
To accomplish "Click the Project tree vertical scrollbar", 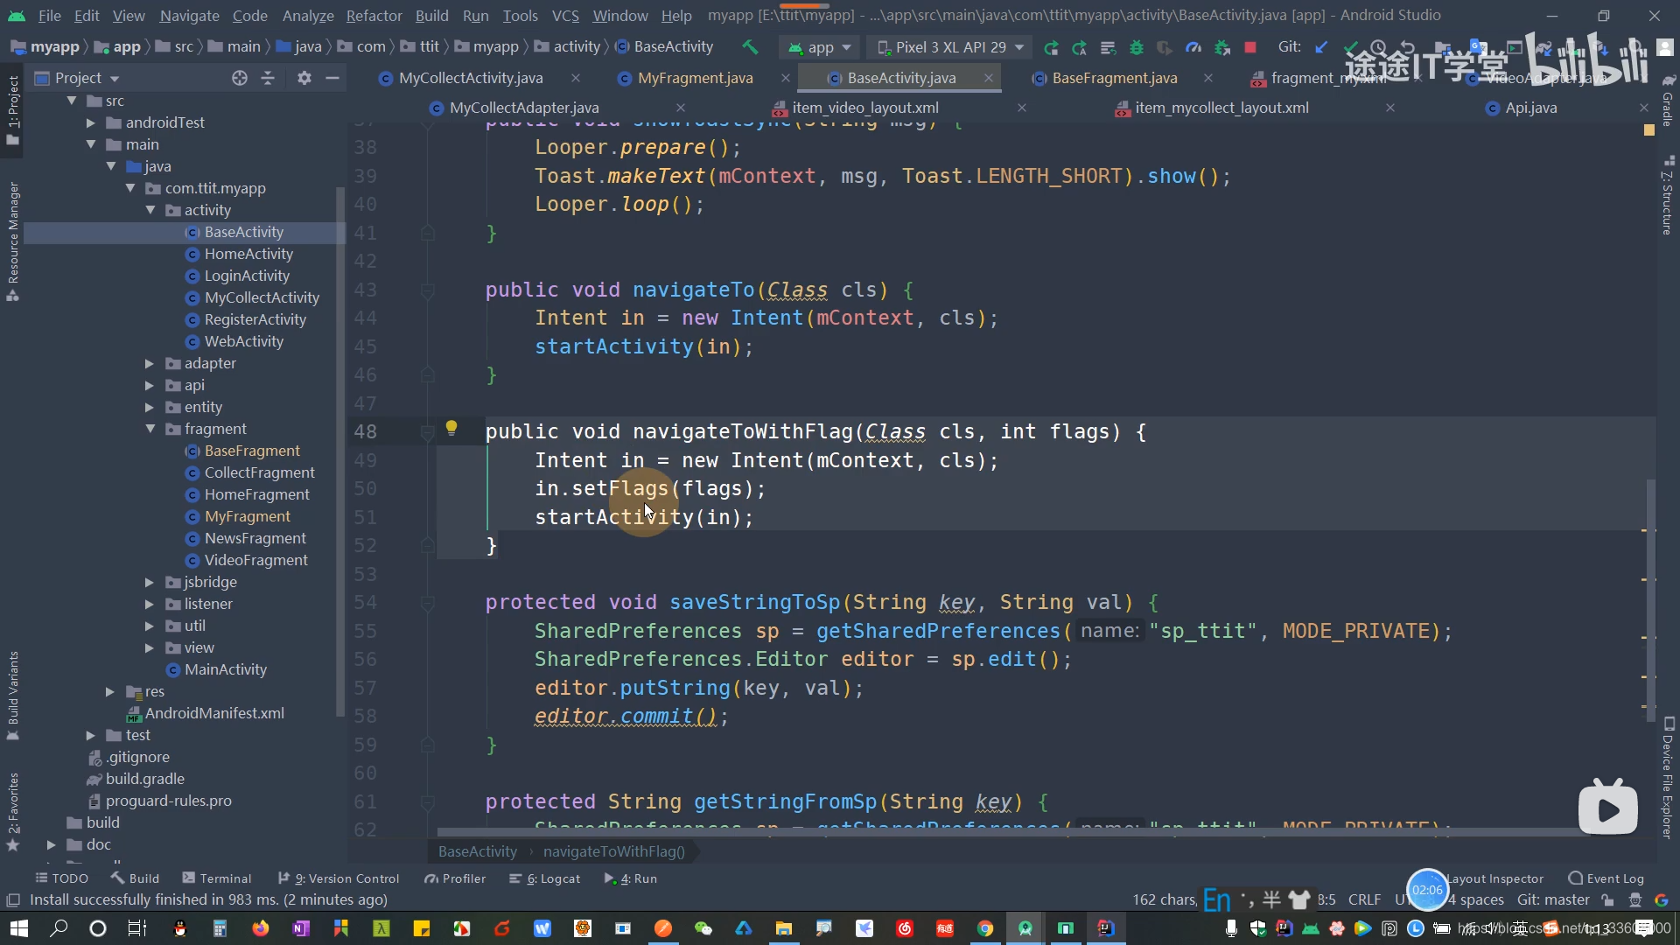I will pos(340,451).
